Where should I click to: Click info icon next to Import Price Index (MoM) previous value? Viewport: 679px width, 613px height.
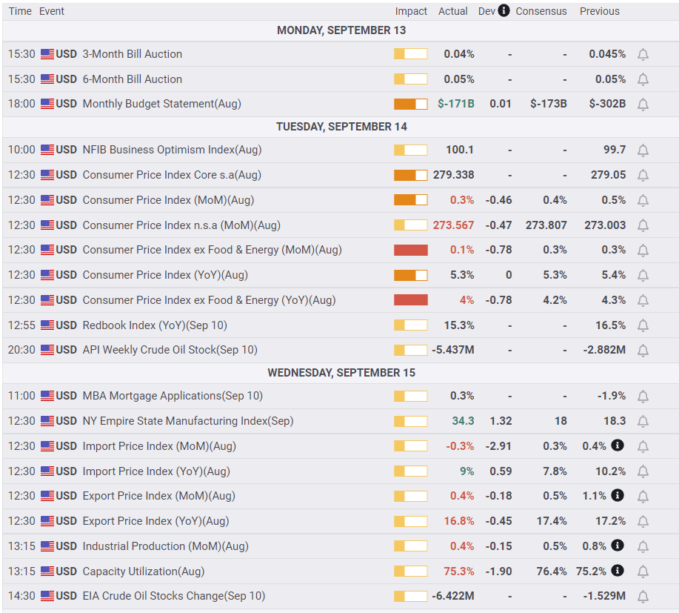(618, 445)
